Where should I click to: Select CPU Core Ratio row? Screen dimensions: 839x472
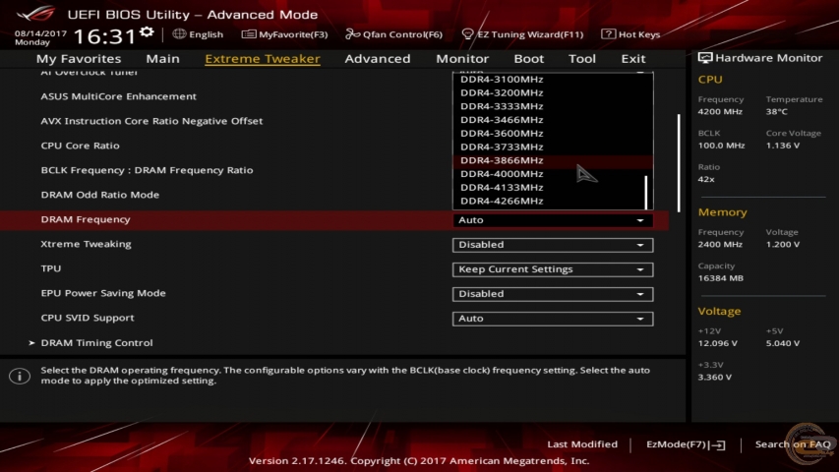(81, 146)
